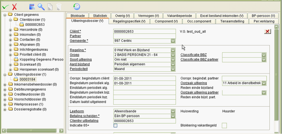Click the Aard bijstand label link
The width and height of the screenshot is (282, 134).
click(x=80, y=64)
